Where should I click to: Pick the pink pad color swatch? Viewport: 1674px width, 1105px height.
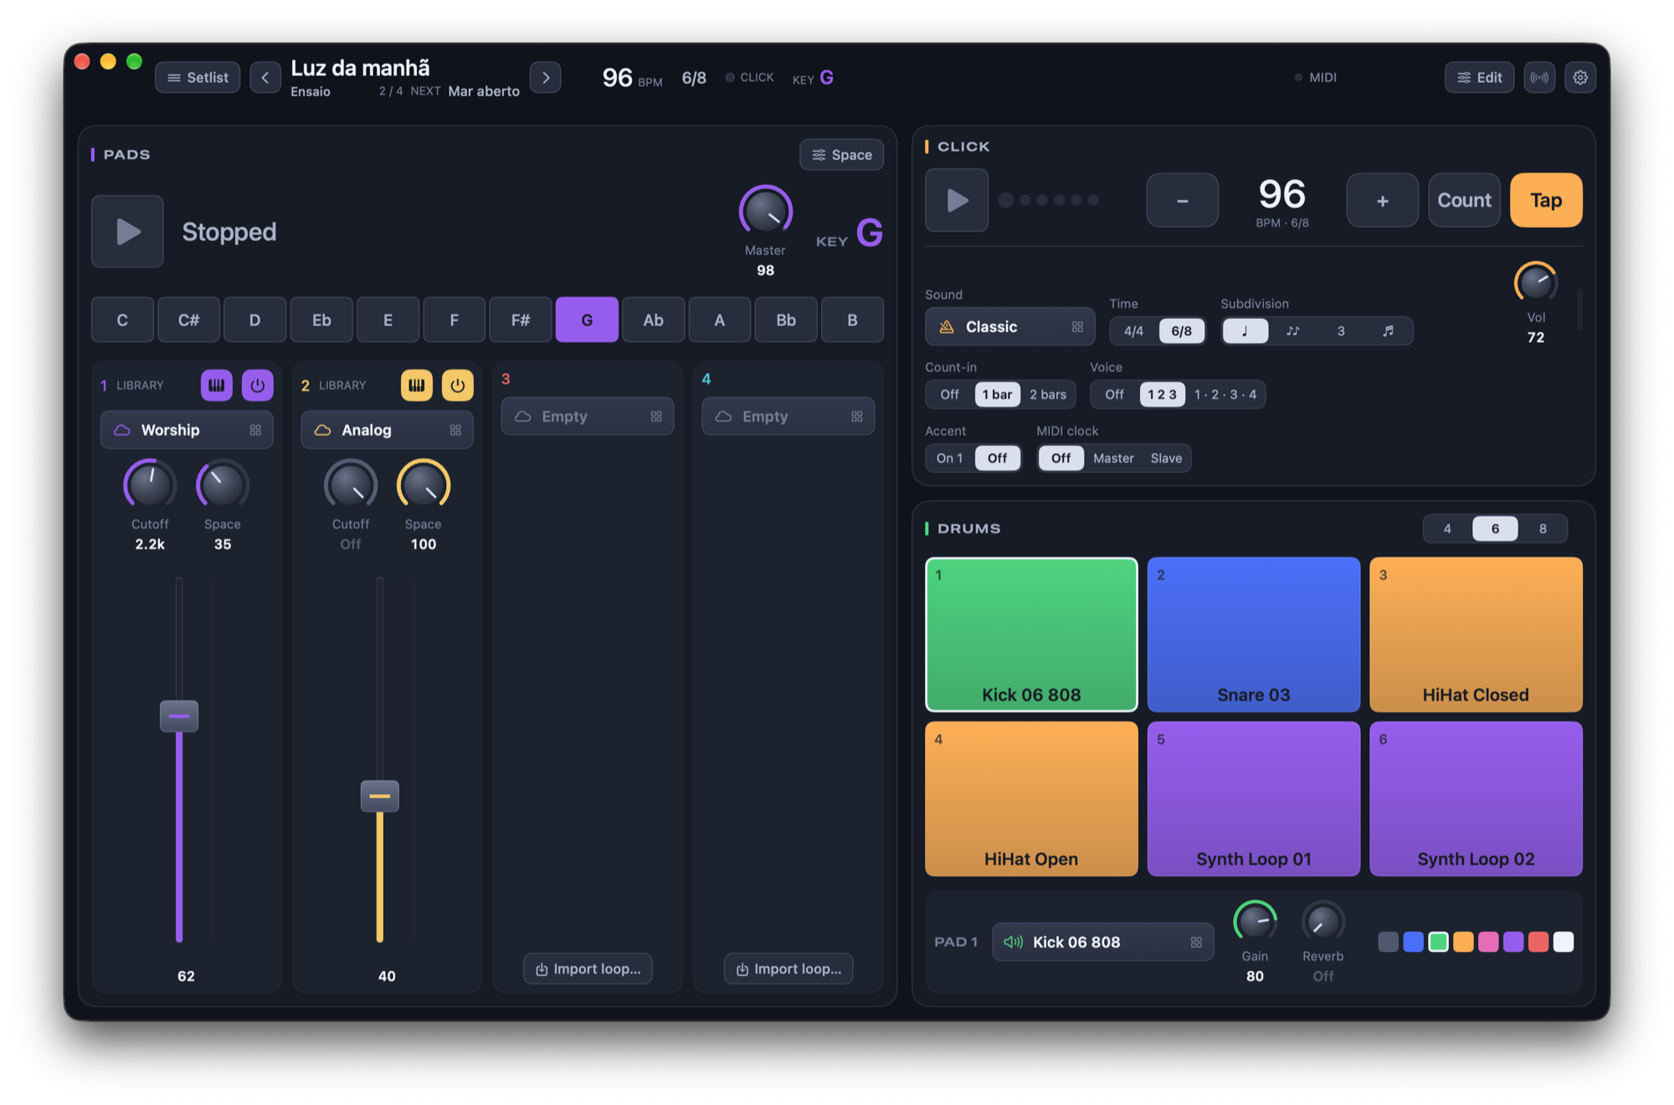(1488, 942)
